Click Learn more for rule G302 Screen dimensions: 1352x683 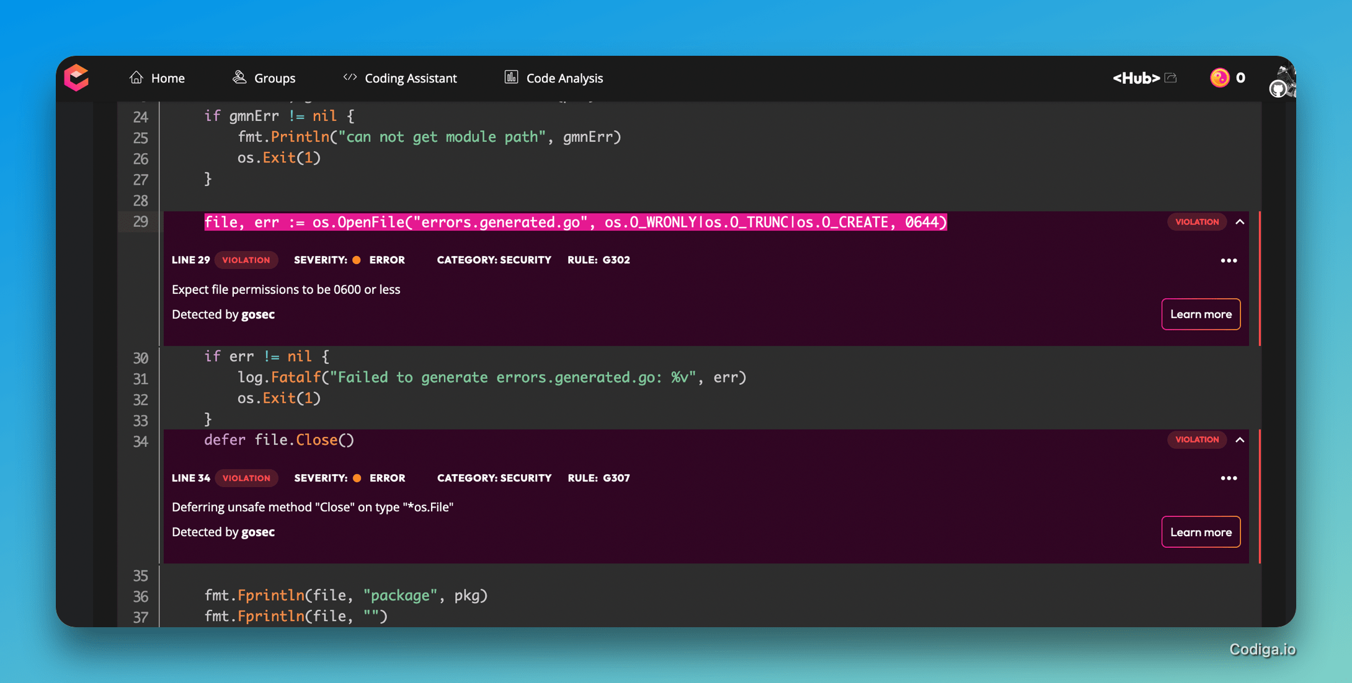[1200, 314]
